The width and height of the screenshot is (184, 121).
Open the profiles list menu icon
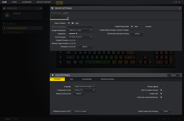click(41, 8)
